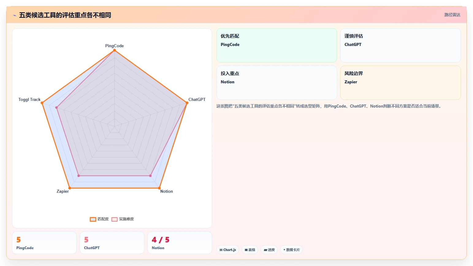The image size is (473, 266).
Task: Click the orange 匹配度 data point at Notion
Action: point(159,188)
